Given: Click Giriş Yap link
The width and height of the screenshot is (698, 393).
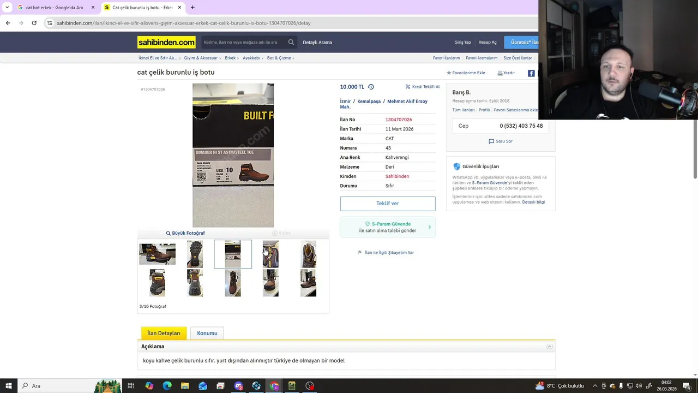Looking at the screenshot, I should (x=462, y=42).
